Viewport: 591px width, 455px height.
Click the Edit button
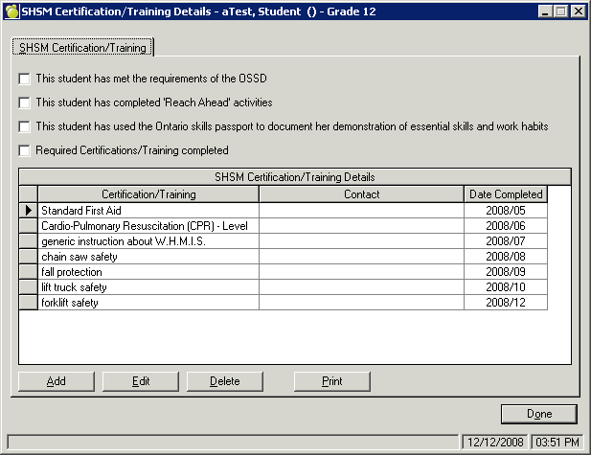click(x=141, y=381)
